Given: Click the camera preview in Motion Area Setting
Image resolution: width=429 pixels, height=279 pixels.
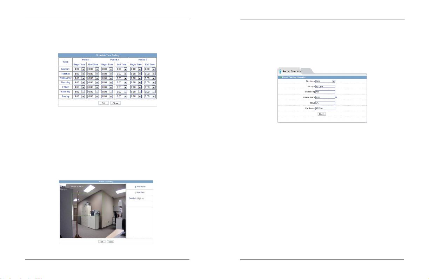Looking at the screenshot, I should (92, 211).
